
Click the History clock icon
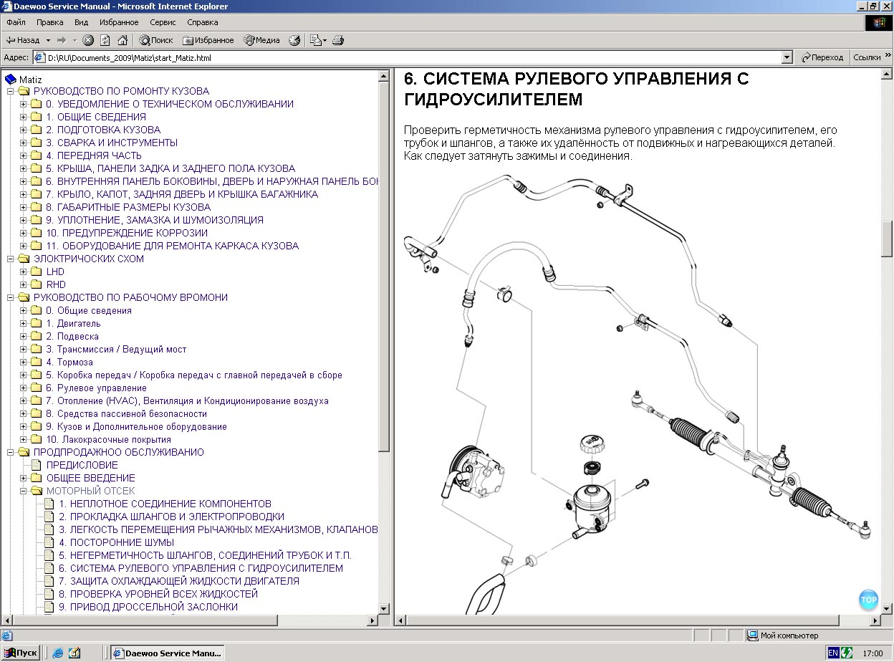pos(294,41)
